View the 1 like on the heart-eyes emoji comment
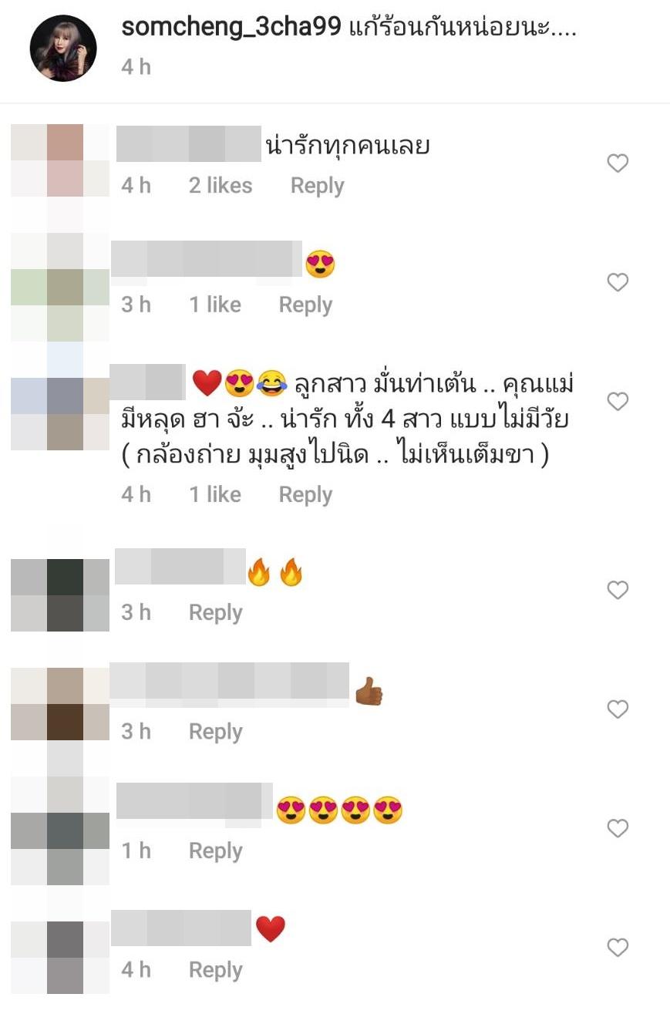 tap(215, 305)
